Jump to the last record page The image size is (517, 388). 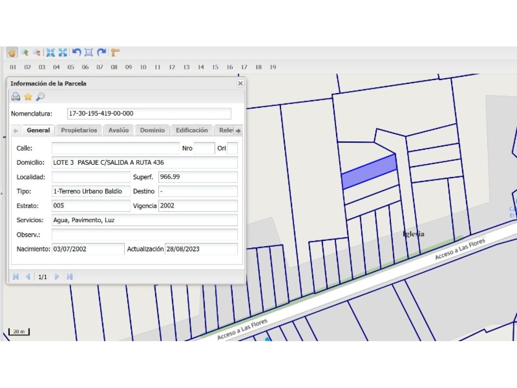tap(69, 276)
